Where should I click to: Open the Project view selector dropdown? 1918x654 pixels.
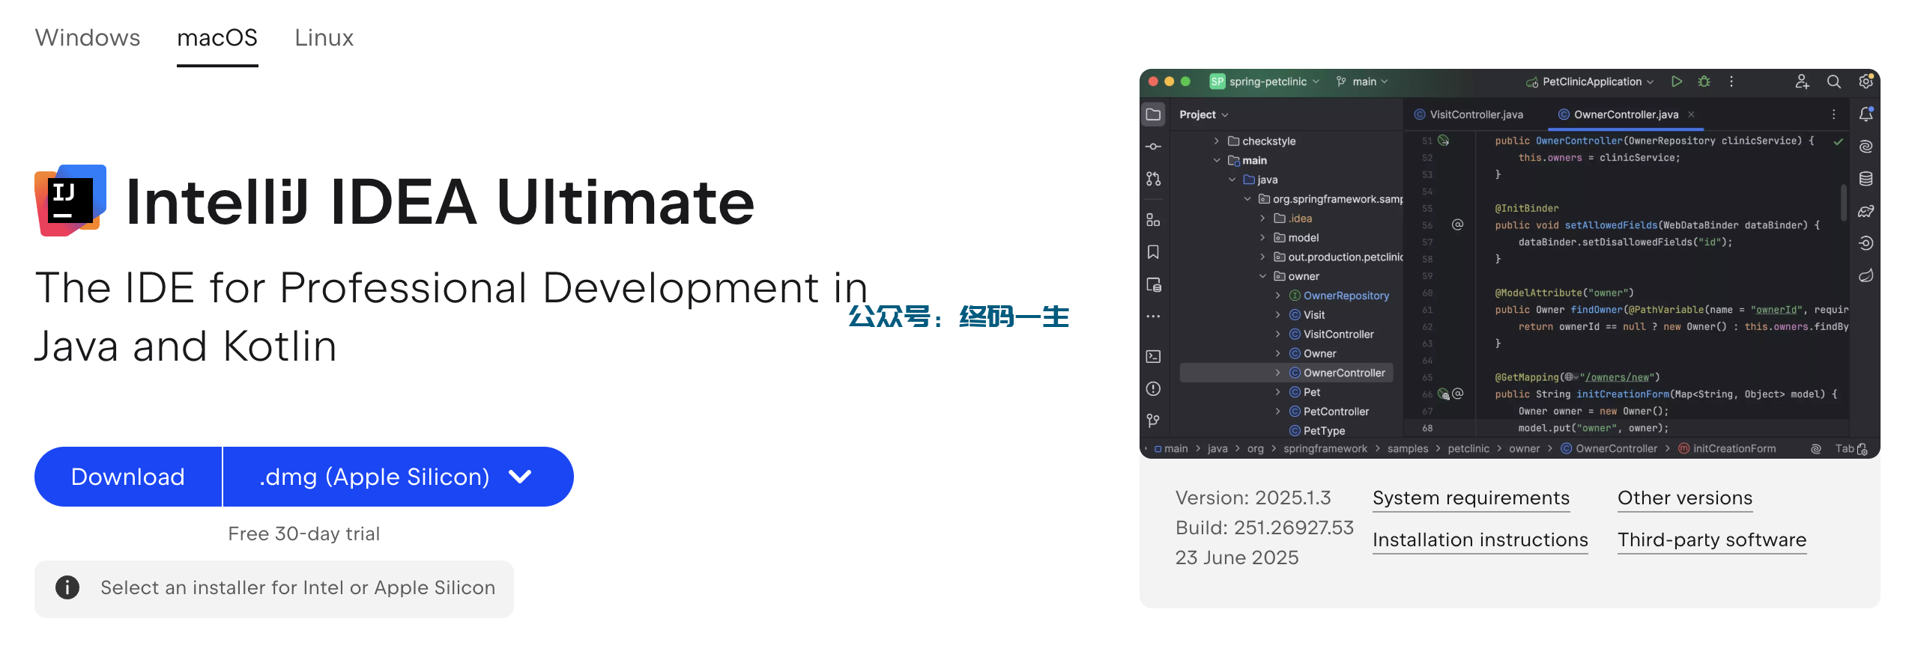[1204, 114]
